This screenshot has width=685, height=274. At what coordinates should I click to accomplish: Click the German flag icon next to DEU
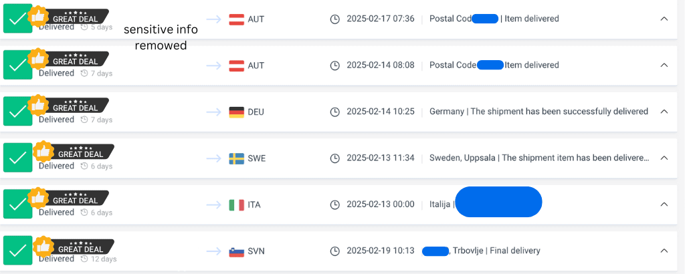pyautogui.click(x=236, y=112)
